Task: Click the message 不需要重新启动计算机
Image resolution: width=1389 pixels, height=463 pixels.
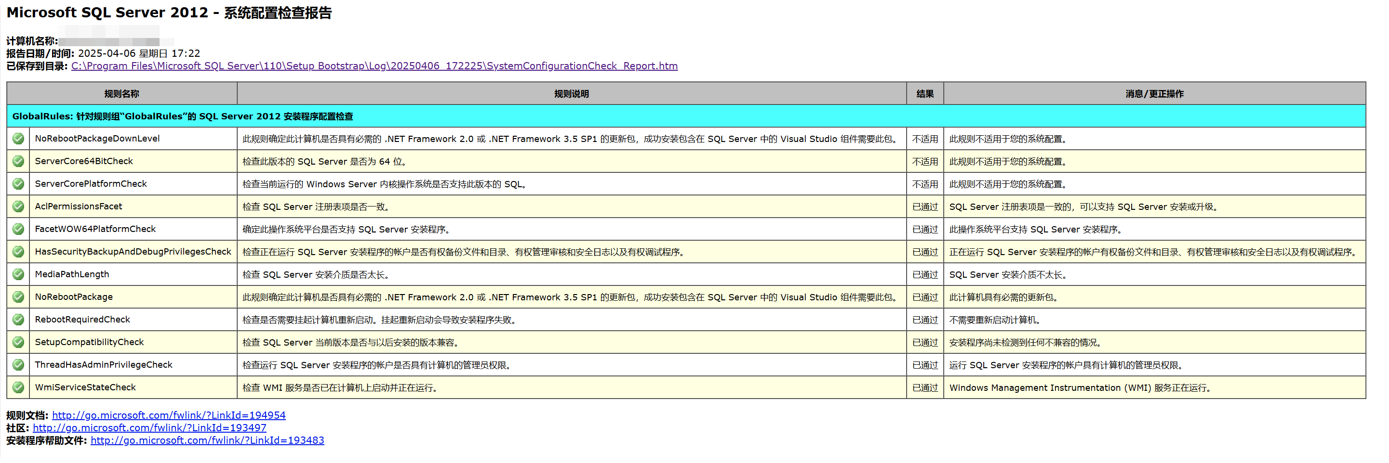Action: tap(995, 320)
